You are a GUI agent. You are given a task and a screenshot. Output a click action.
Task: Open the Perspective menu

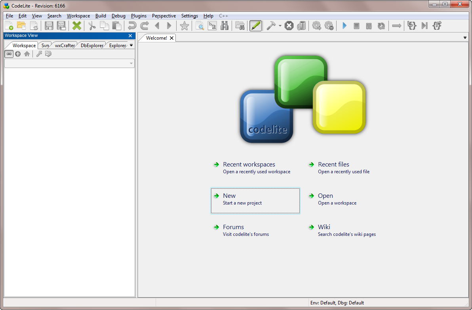164,16
